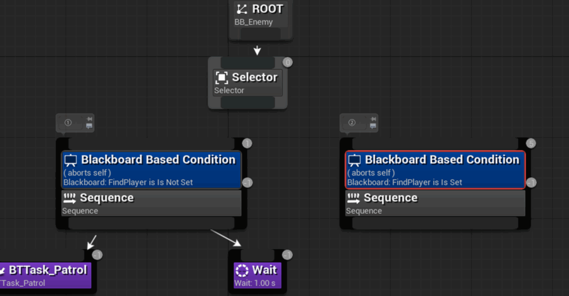Click the left Sequence arrow icon
The height and width of the screenshot is (296, 569).
[69, 198]
